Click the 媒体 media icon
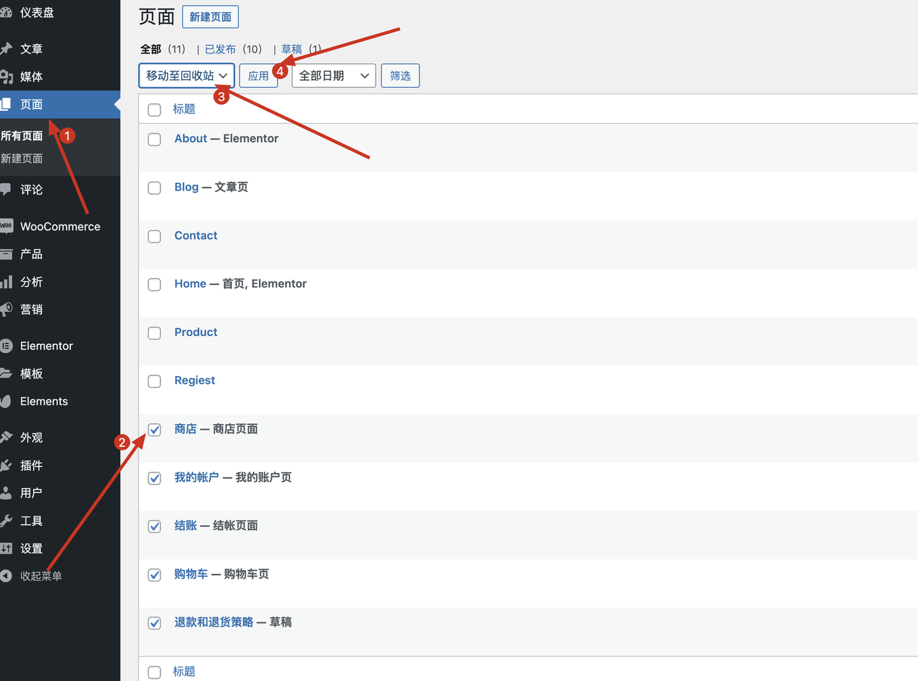Image resolution: width=918 pixels, height=681 pixels. tap(6, 77)
